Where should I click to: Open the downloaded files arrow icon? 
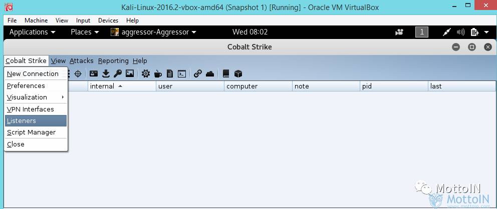tap(106, 73)
